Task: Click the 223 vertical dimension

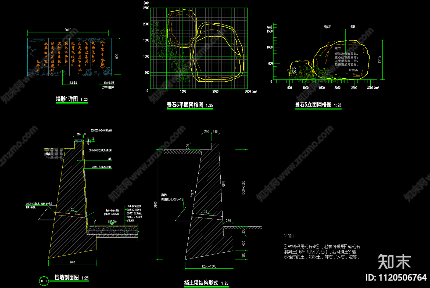Action: 95,221
